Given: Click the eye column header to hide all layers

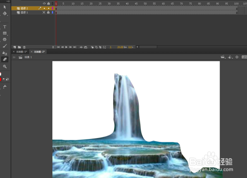Looking at the screenshot, I should click(x=44, y=3).
